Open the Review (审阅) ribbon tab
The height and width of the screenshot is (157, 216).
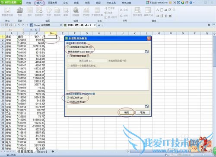(87, 3)
